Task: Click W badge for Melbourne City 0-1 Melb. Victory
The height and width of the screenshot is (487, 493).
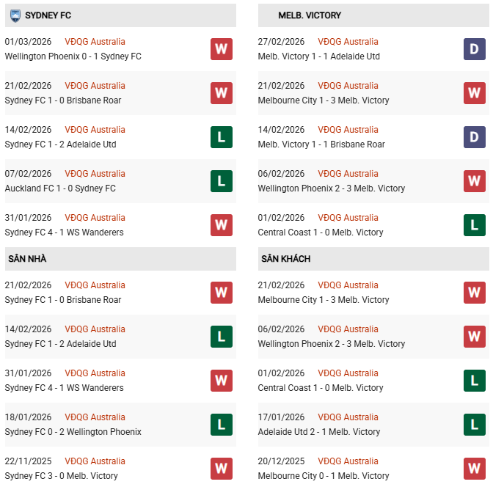Action: pyautogui.click(x=475, y=469)
